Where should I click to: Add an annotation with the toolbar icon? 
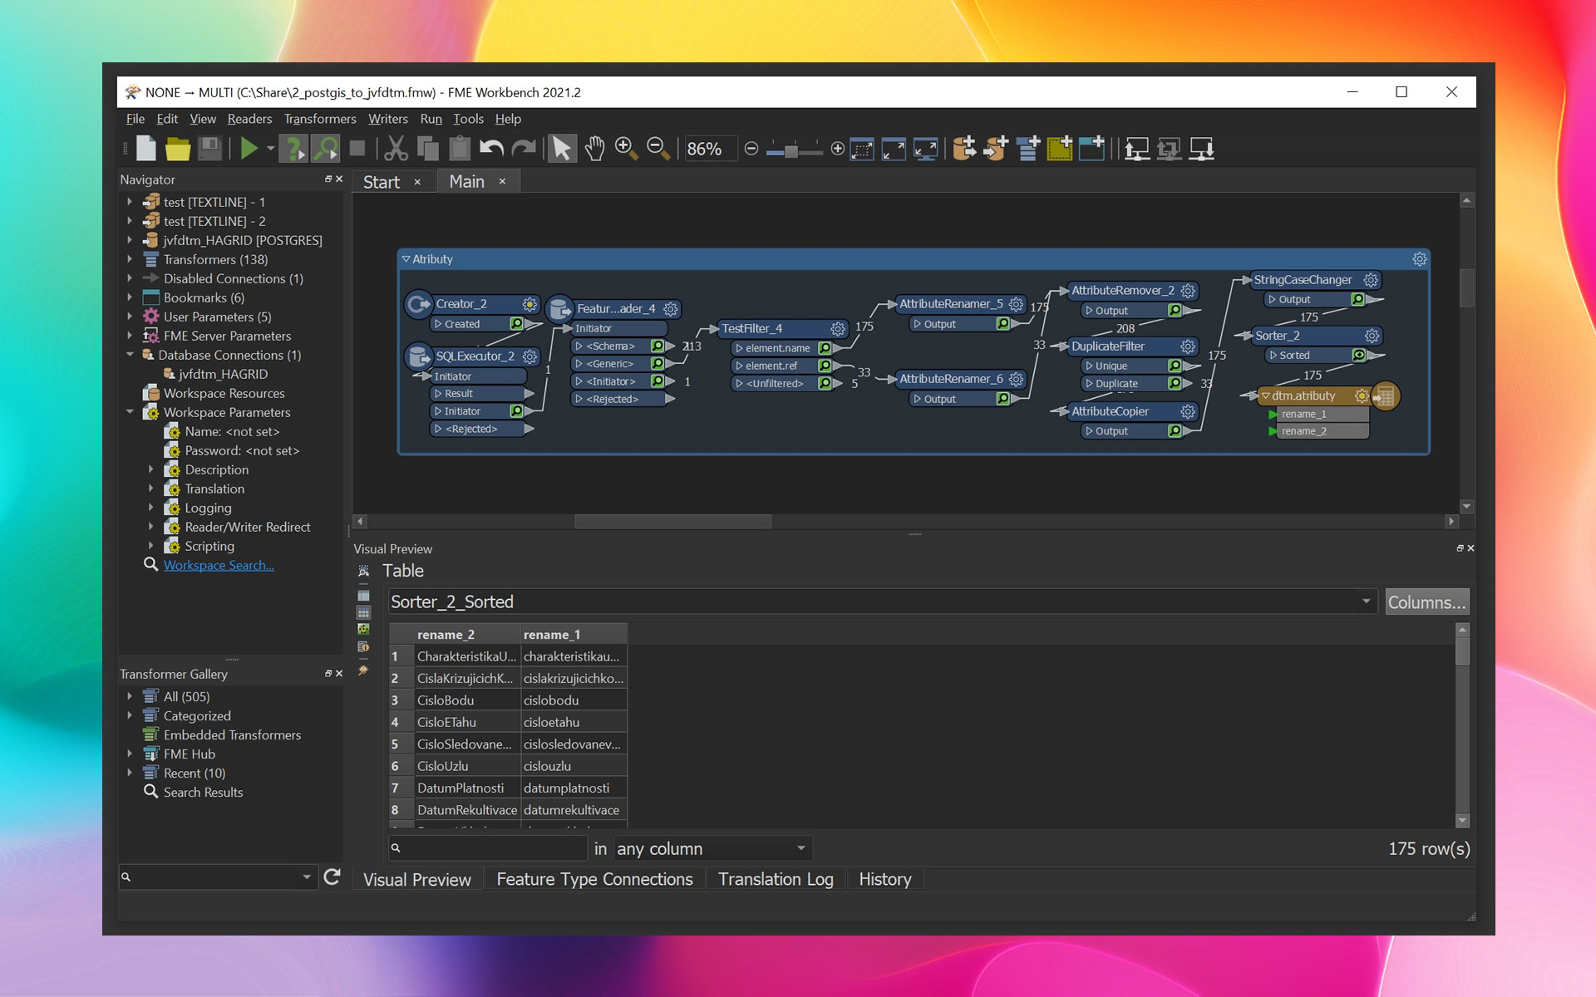coord(1091,149)
